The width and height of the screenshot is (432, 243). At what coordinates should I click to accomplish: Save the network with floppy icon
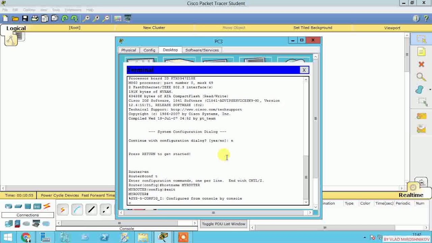click(25, 19)
